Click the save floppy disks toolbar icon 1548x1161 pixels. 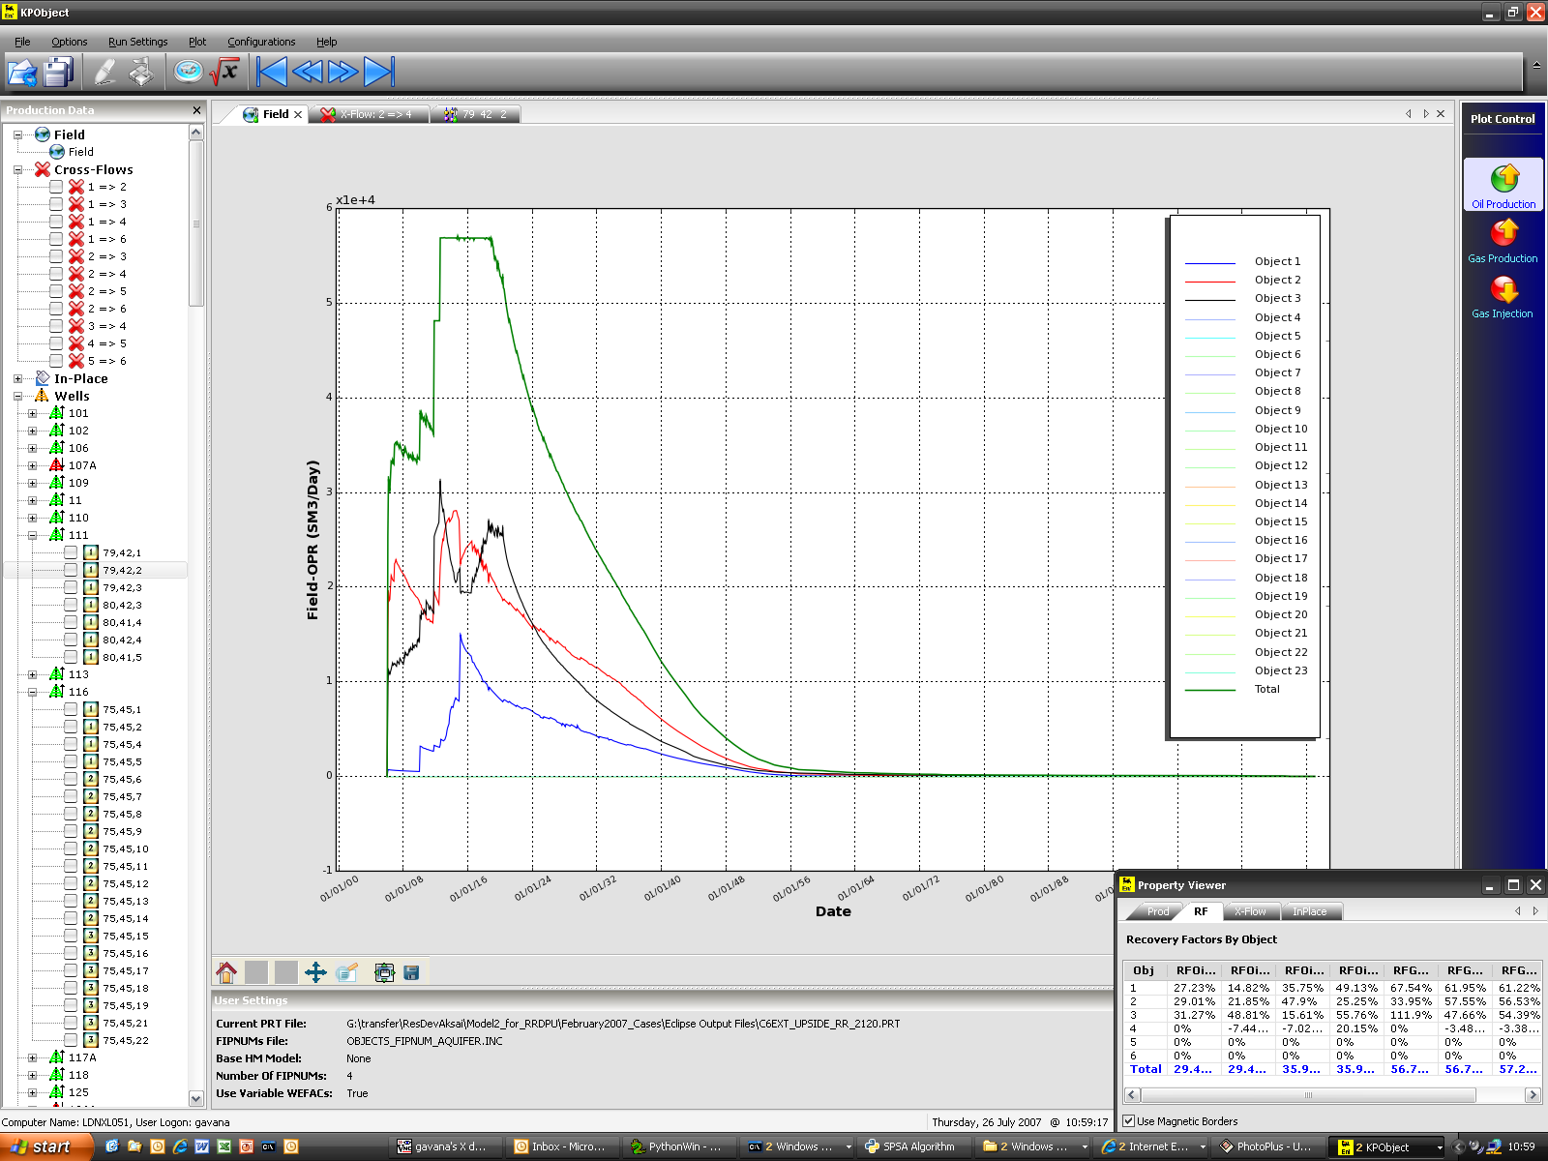59,73
